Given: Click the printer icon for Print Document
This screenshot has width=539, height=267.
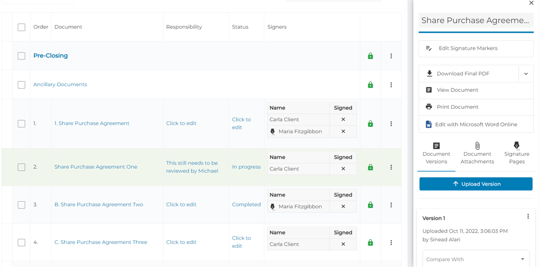Looking at the screenshot, I should 429,107.
